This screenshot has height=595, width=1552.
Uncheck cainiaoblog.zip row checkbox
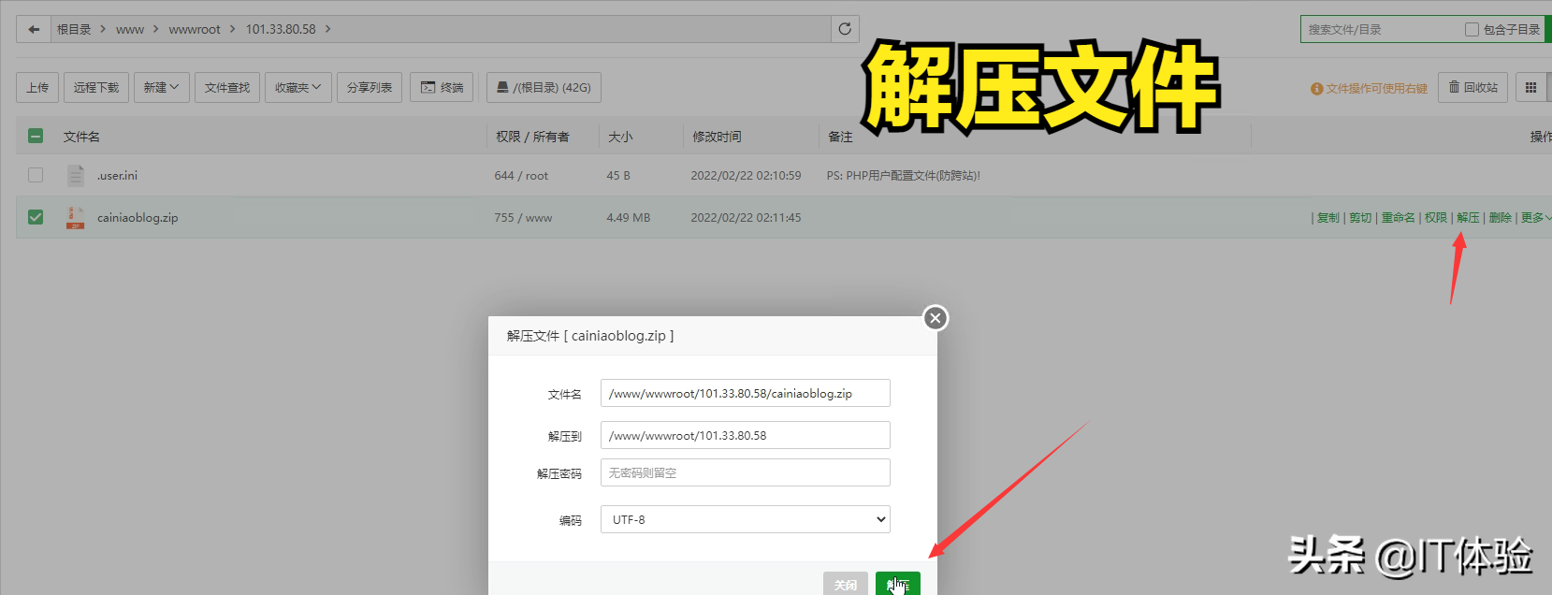point(36,217)
